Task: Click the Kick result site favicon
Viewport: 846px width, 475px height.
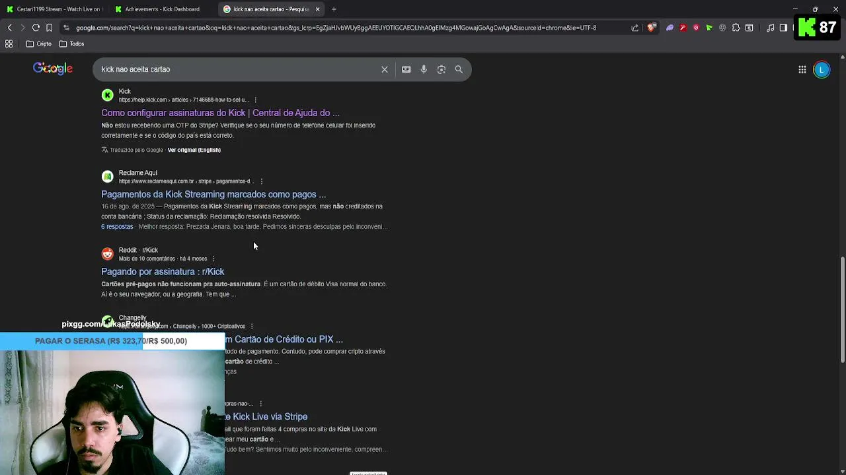Action: 107,95
